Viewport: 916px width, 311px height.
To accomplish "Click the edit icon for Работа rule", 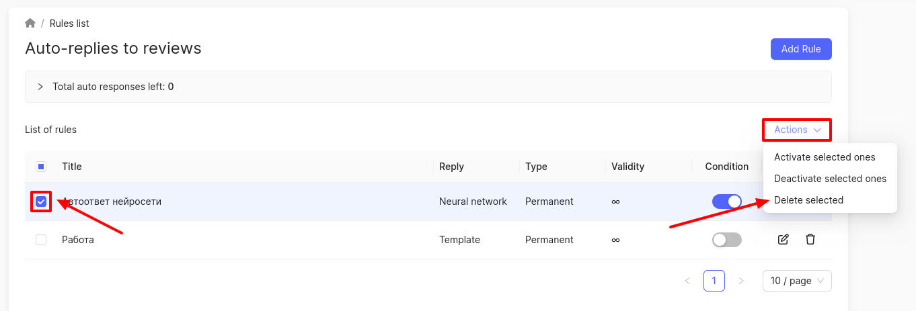I will (783, 240).
